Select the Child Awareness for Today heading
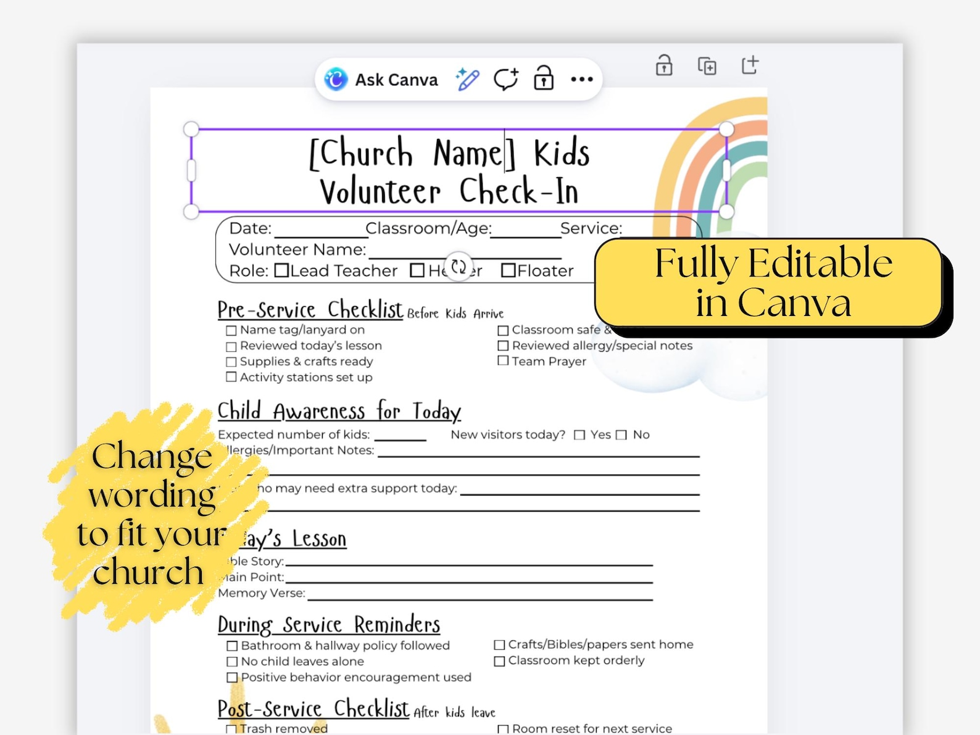The width and height of the screenshot is (980, 735). pyautogui.click(x=339, y=411)
